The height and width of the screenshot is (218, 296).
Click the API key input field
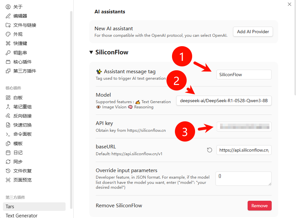(244, 127)
